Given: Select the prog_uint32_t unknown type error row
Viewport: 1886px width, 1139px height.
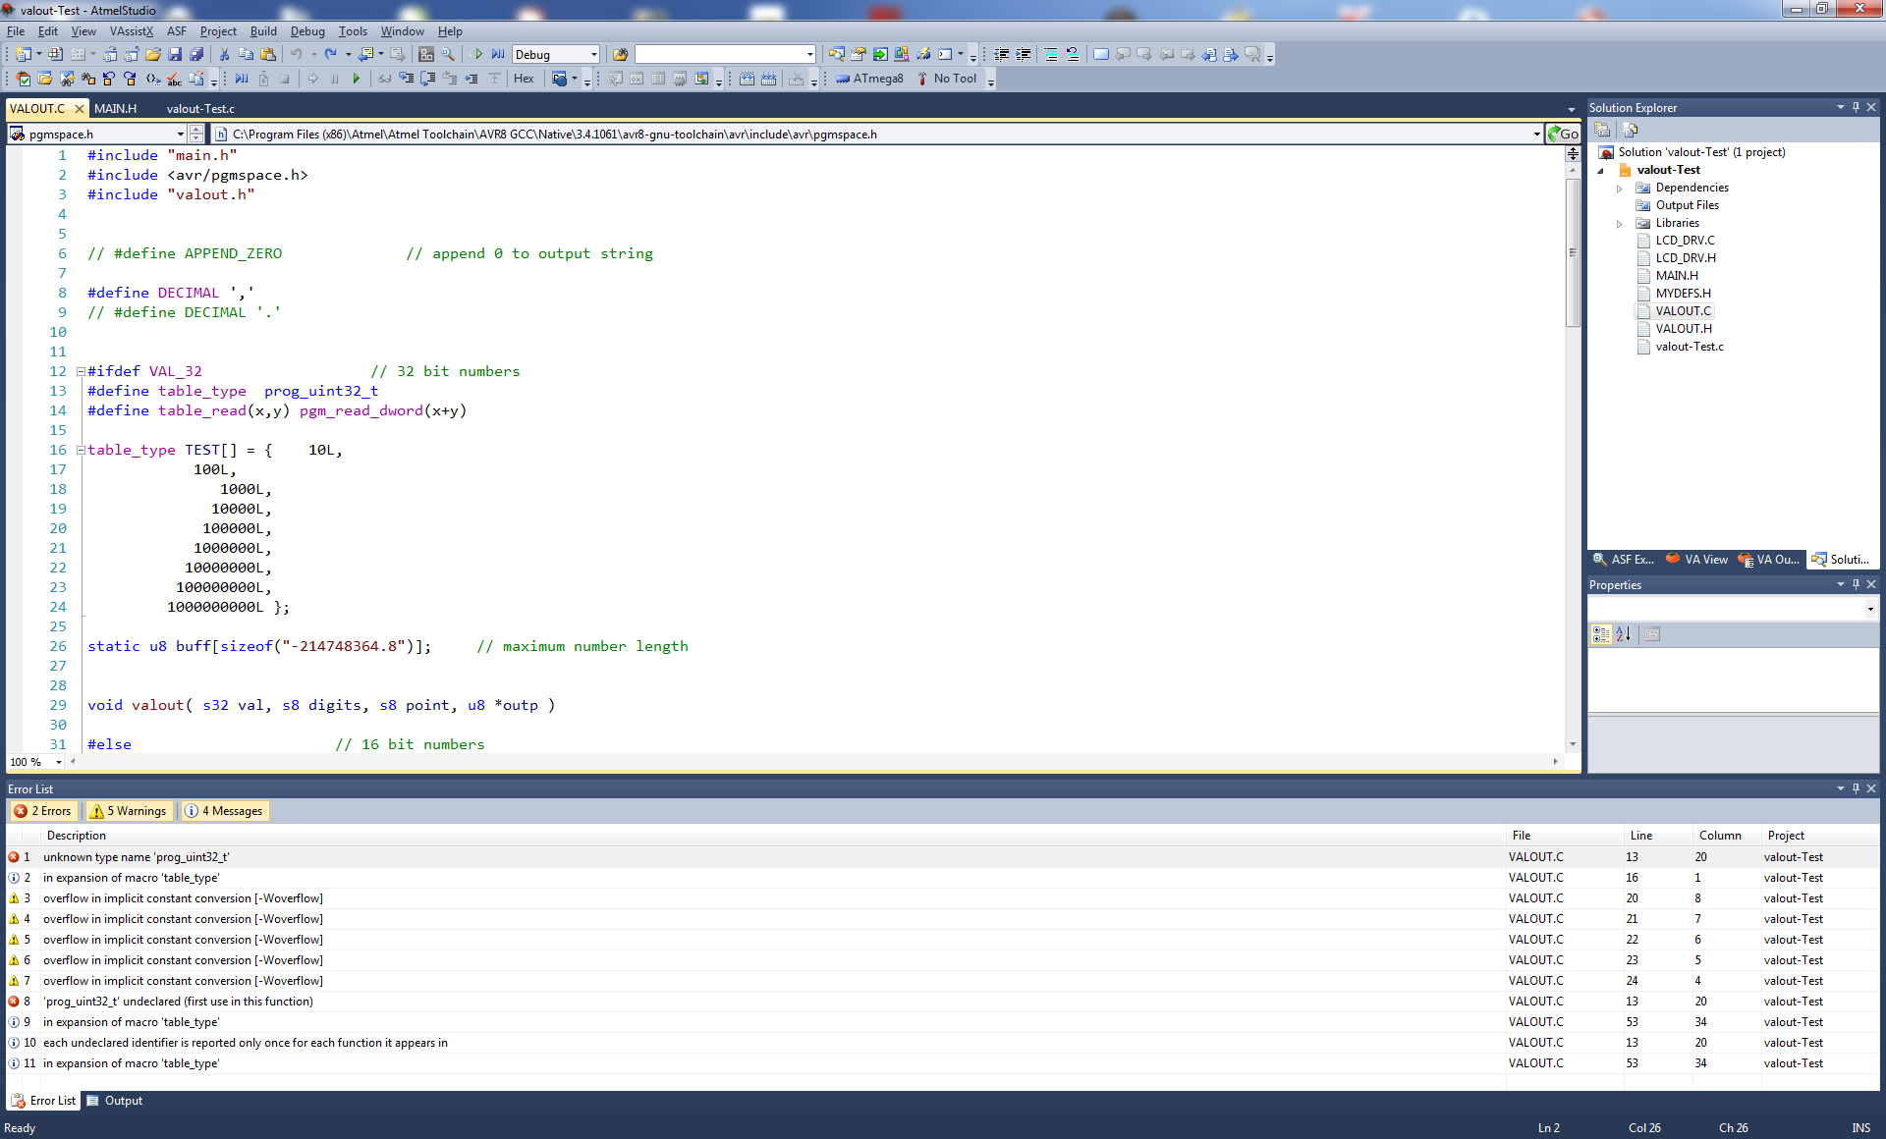Looking at the screenshot, I should tap(138, 857).
